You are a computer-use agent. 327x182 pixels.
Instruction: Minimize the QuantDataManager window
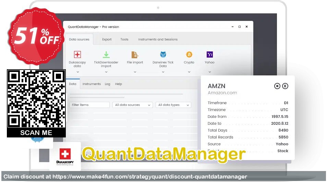click(232, 27)
